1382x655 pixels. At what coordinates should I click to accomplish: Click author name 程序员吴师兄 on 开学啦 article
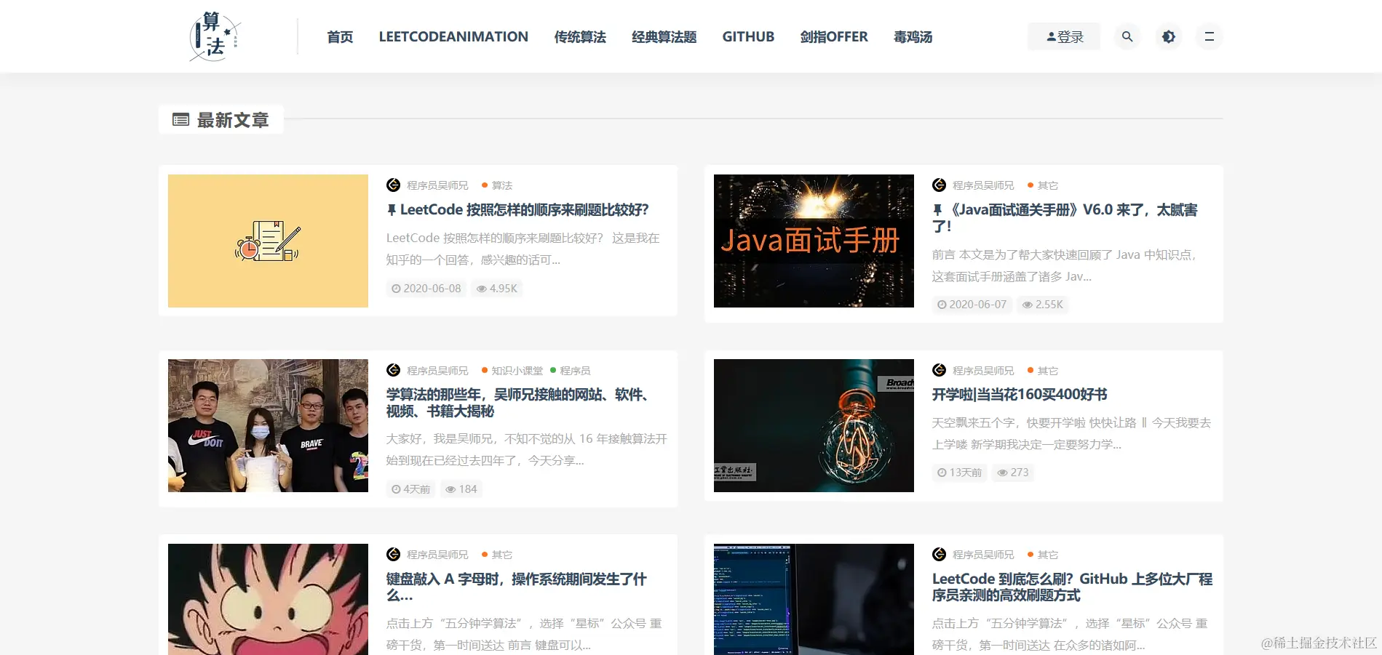pyautogui.click(x=983, y=371)
